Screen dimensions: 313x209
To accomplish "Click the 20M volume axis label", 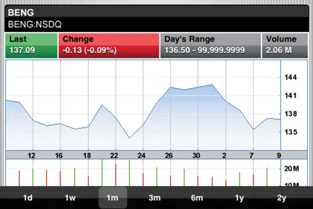I will 292,169.
